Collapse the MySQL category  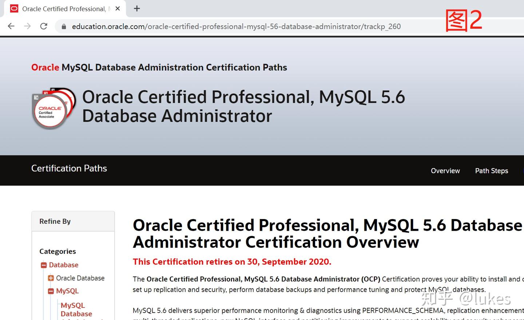tap(51, 291)
